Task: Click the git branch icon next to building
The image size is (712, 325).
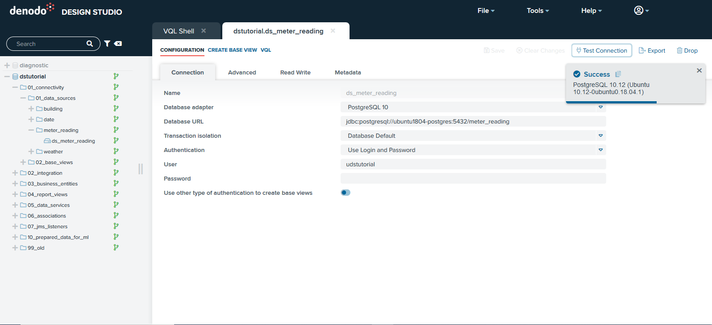Action: (x=116, y=108)
